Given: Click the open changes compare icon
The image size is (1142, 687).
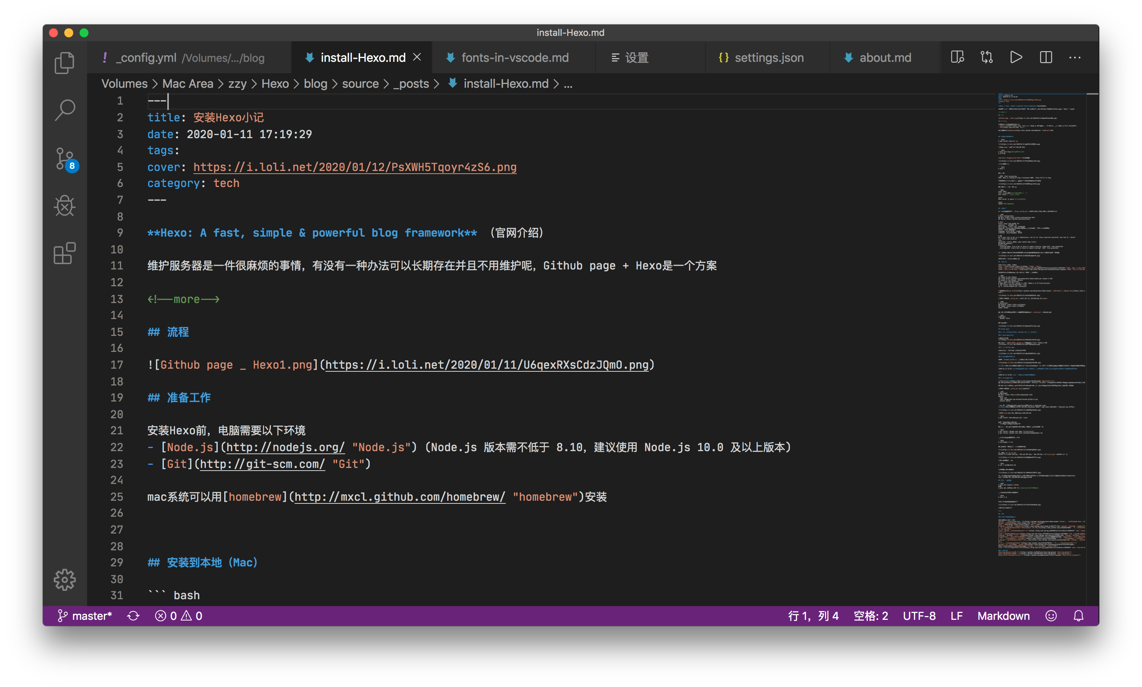Looking at the screenshot, I should point(986,57).
